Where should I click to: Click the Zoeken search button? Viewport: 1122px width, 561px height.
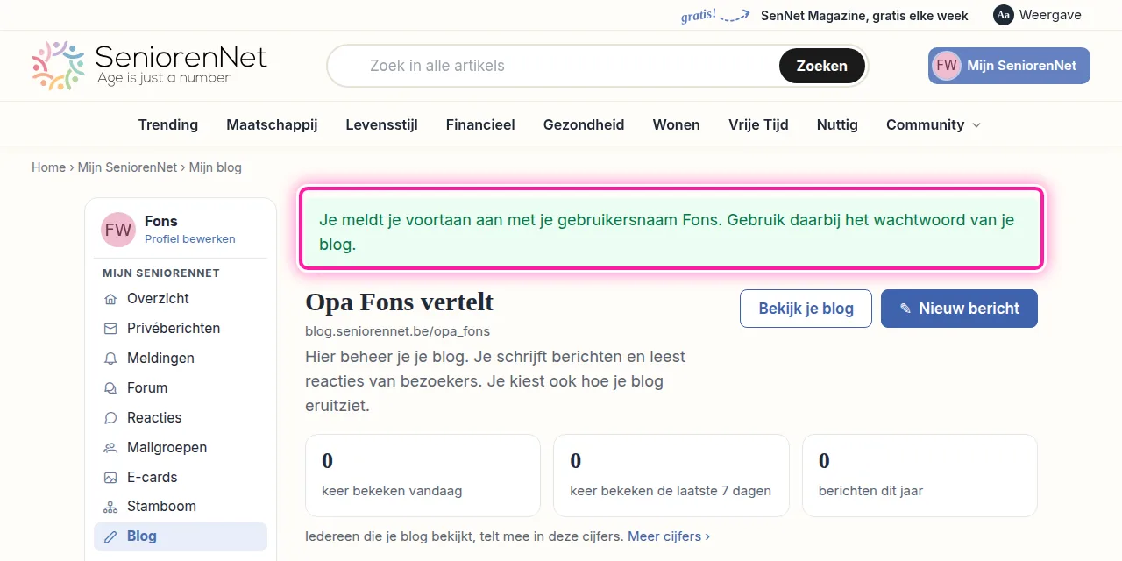point(822,66)
